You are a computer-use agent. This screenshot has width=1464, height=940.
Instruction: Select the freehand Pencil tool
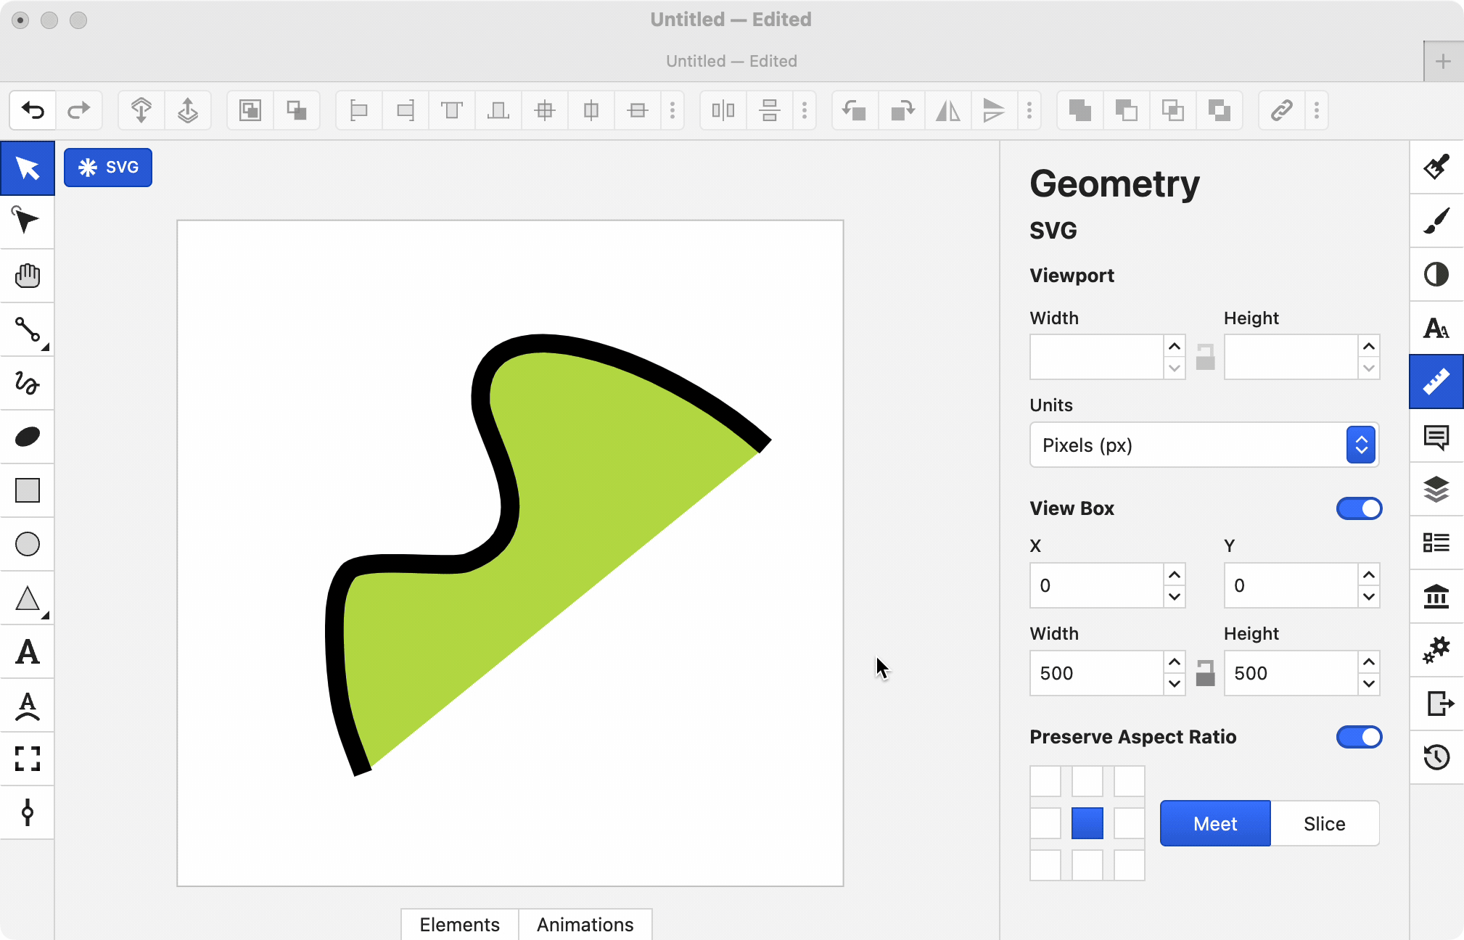coord(28,383)
